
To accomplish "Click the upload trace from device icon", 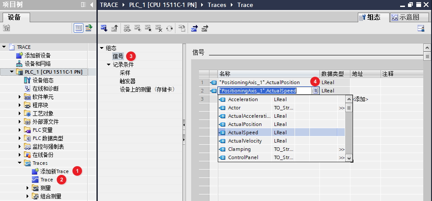I will coord(114,28).
